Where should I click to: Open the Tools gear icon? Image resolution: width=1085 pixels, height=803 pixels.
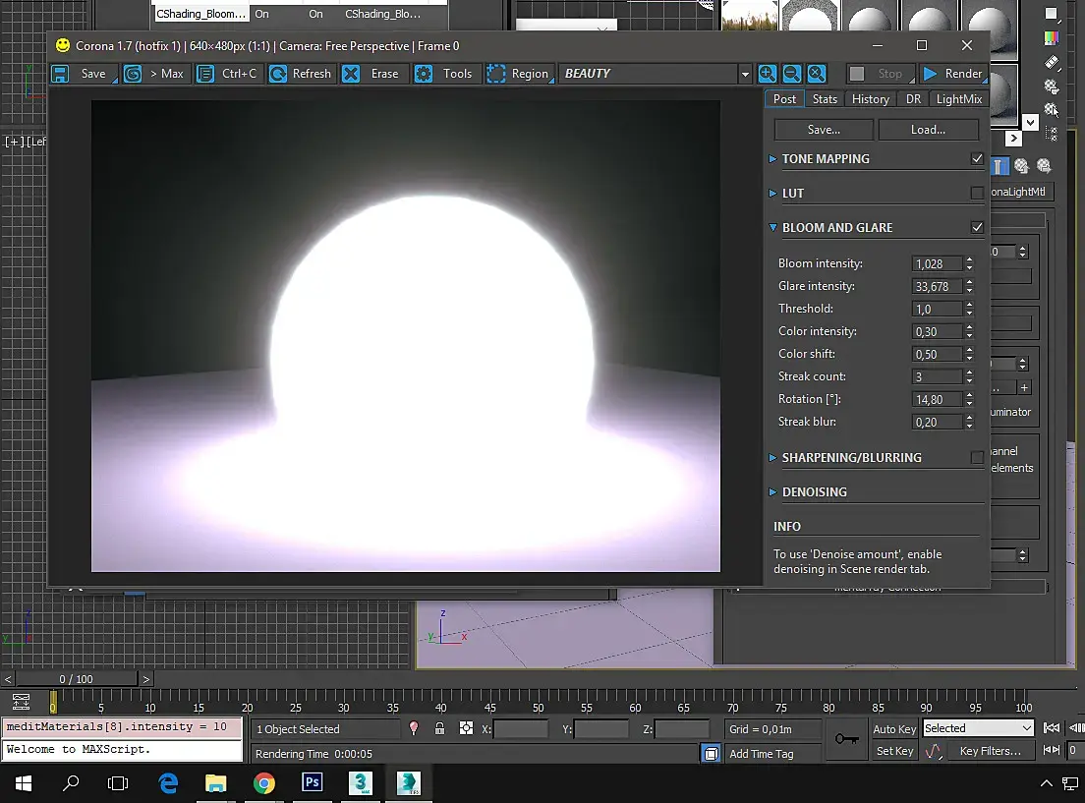pyautogui.click(x=424, y=74)
